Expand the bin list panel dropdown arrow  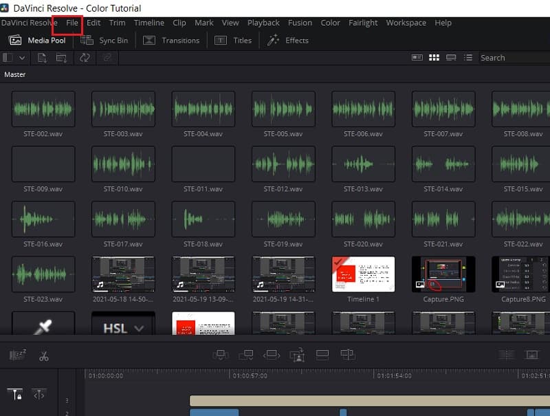(22, 58)
